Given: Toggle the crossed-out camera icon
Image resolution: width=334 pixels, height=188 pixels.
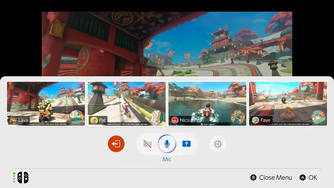Looking at the screenshot, I should coord(148,144).
